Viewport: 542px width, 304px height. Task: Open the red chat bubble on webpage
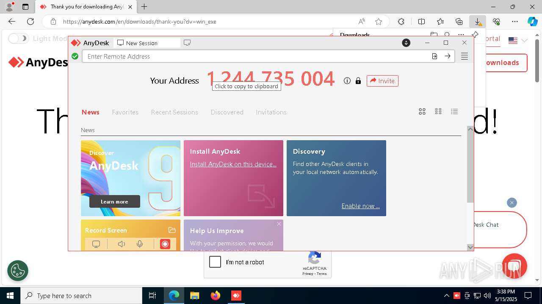[514, 266]
